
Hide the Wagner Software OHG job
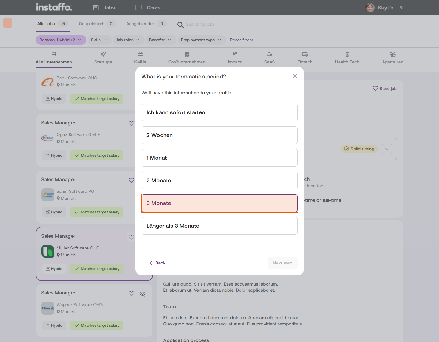coord(142,294)
